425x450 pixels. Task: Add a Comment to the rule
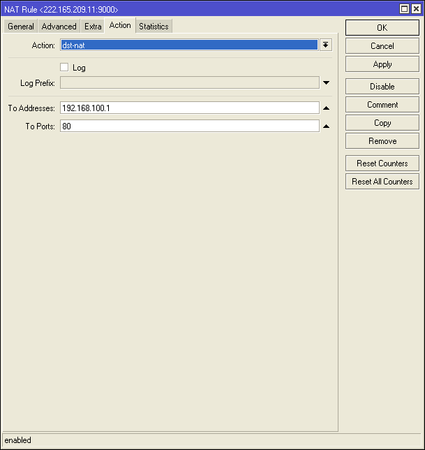[382, 105]
